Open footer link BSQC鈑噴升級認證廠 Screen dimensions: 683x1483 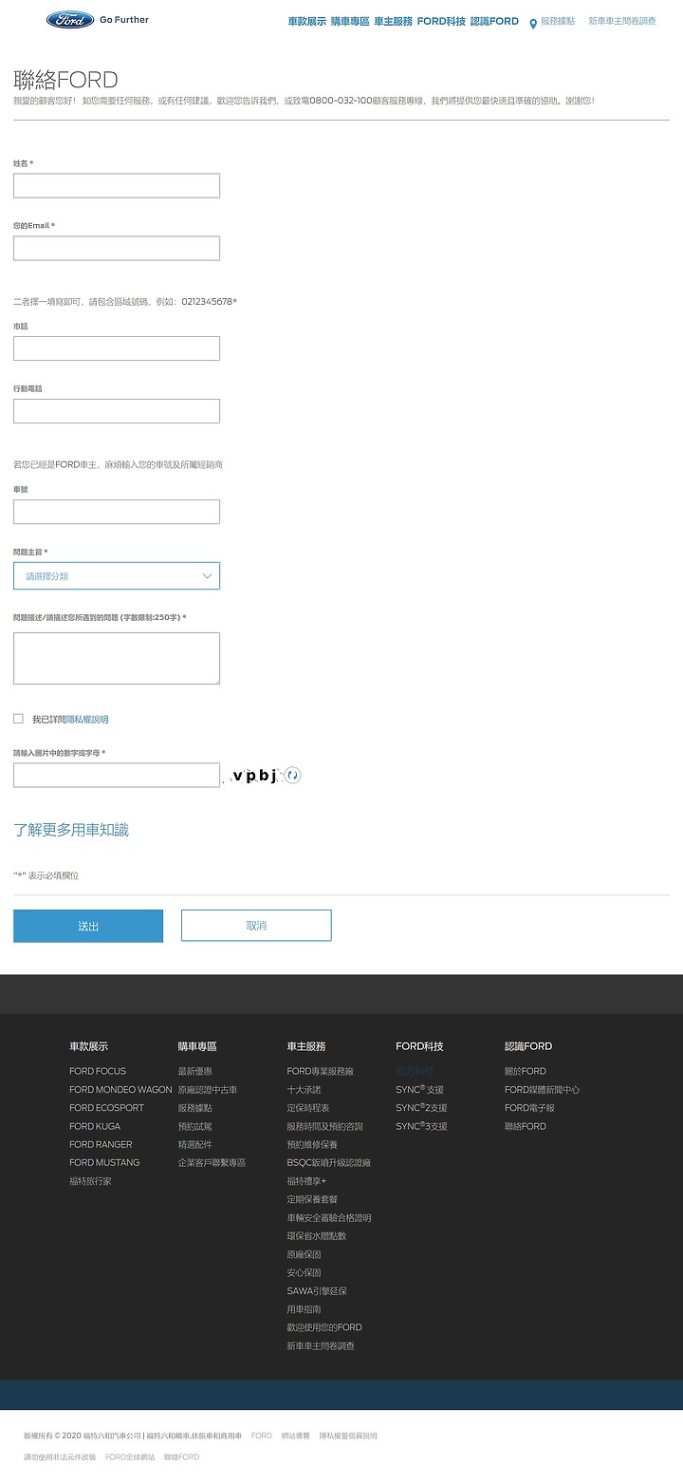pos(329,1162)
